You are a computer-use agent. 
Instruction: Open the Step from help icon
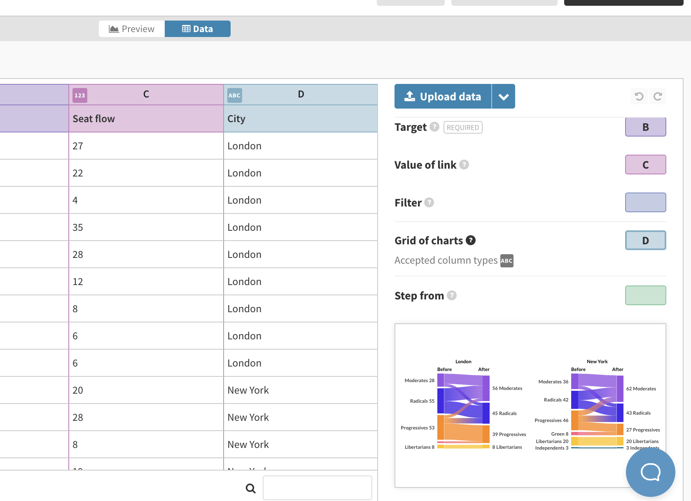coord(452,295)
